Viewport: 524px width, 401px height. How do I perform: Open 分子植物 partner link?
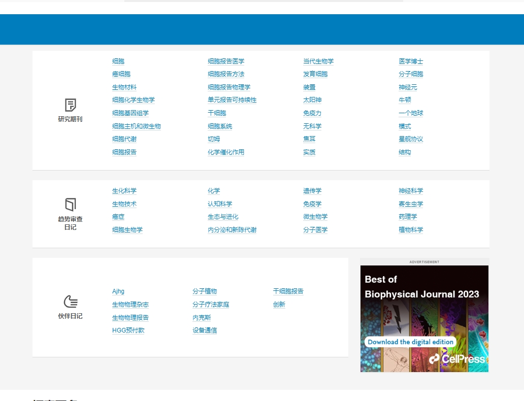[x=205, y=291]
